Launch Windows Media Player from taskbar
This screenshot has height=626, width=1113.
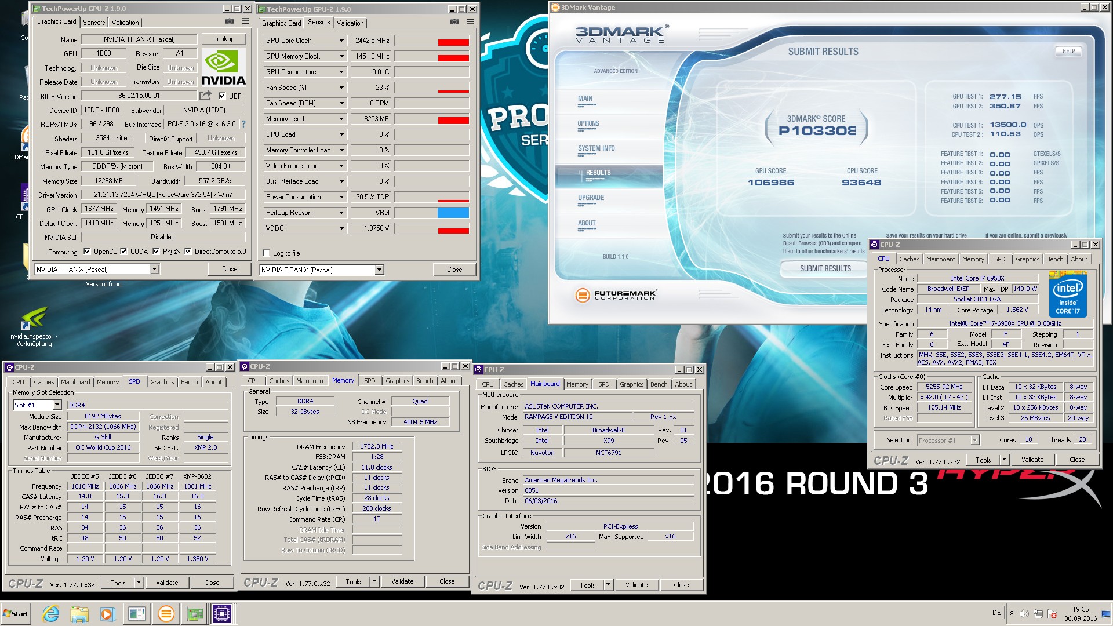tap(108, 614)
